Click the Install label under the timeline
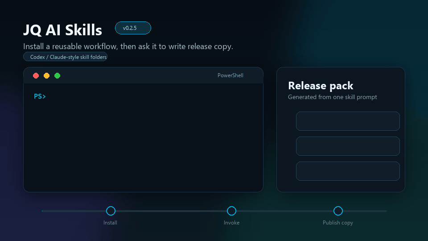The image size is (428, 241). coord(110,223)
